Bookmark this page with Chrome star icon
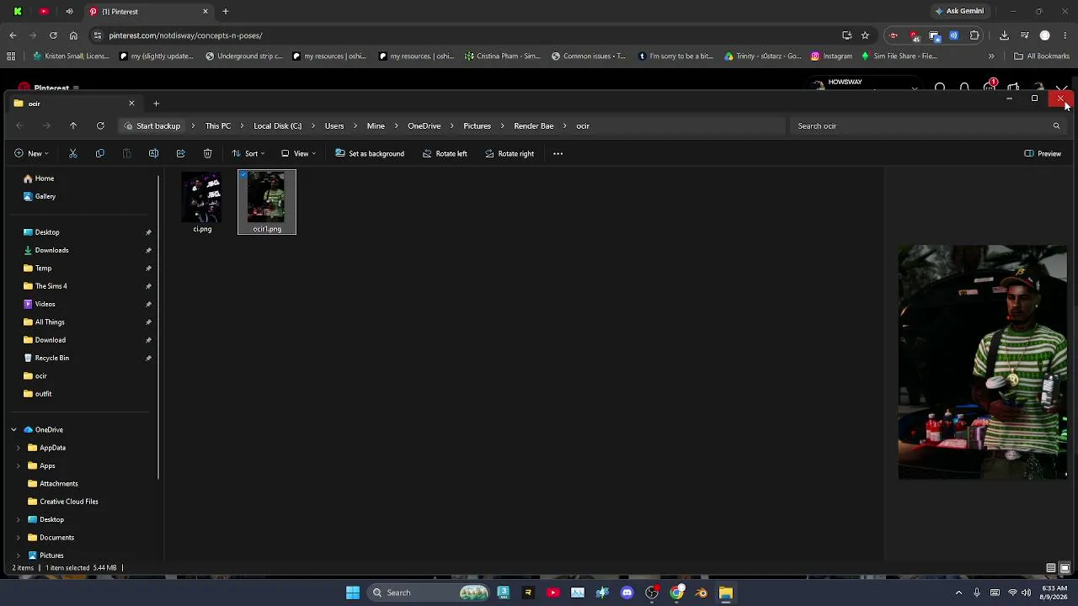 pos(865,35)
